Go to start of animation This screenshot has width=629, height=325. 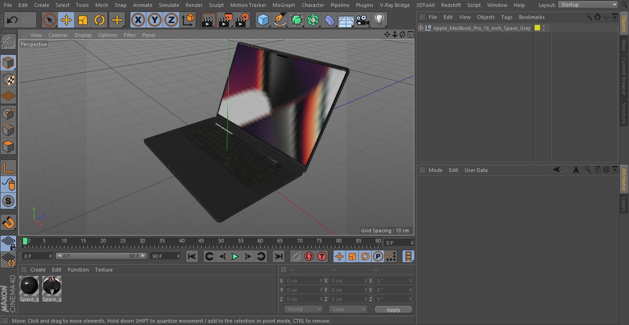(x=192, y=256)
